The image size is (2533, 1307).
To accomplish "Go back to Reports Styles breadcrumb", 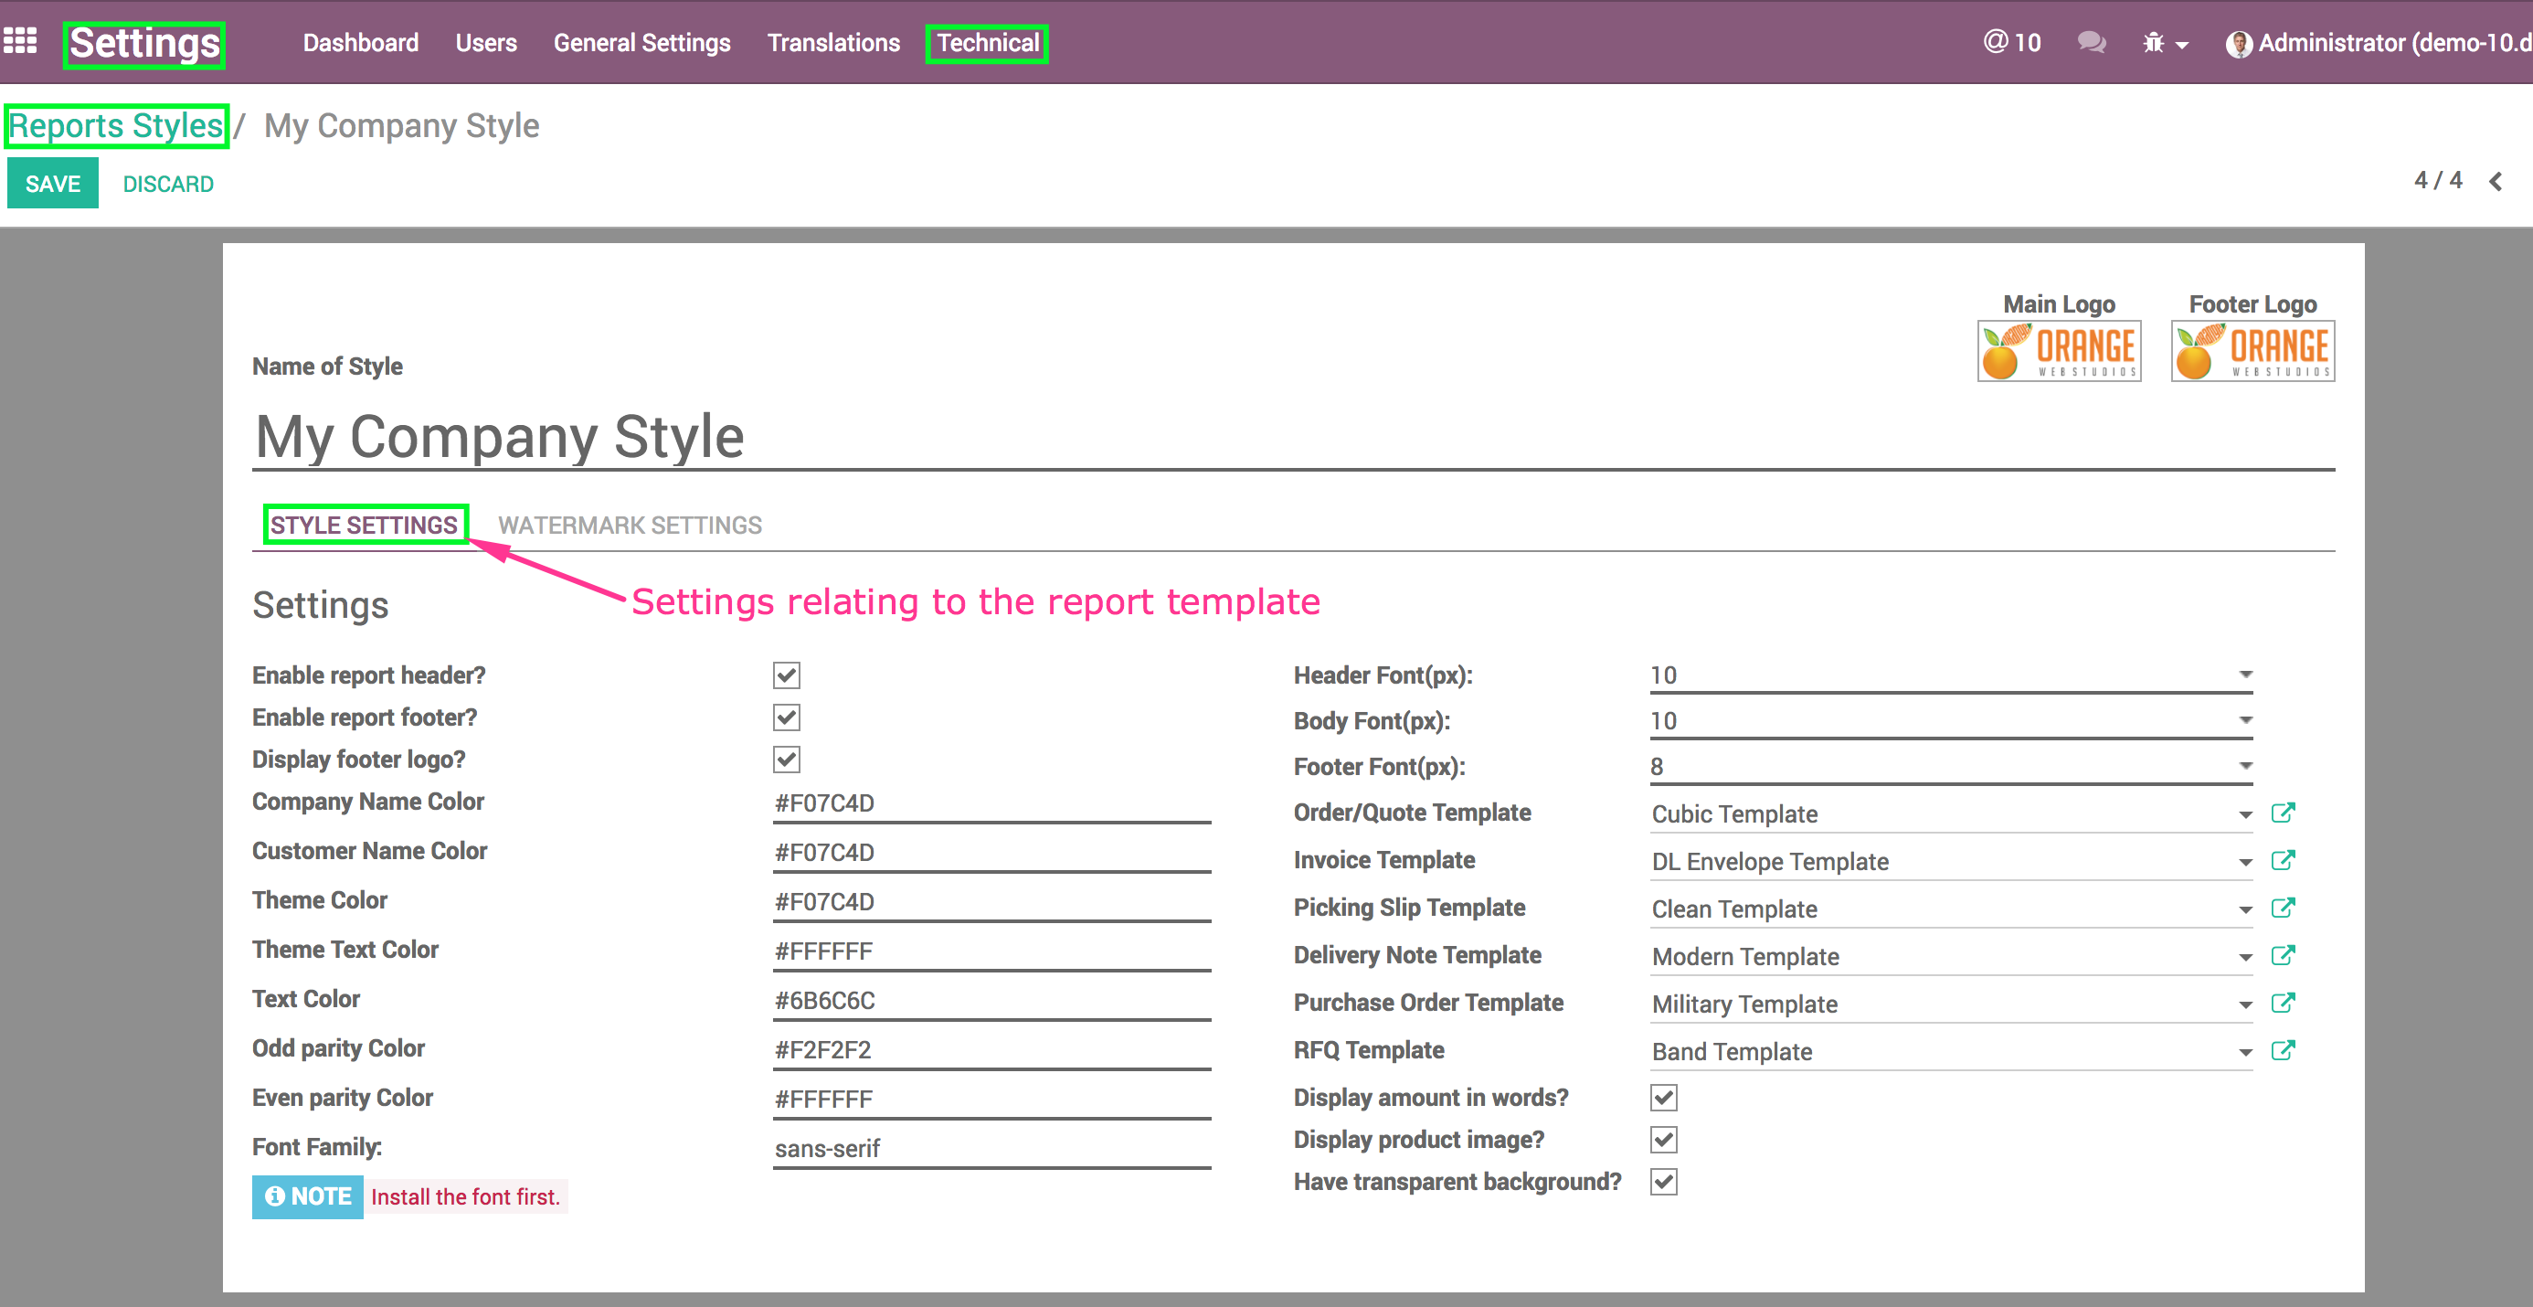I will (x=116, y=126).
